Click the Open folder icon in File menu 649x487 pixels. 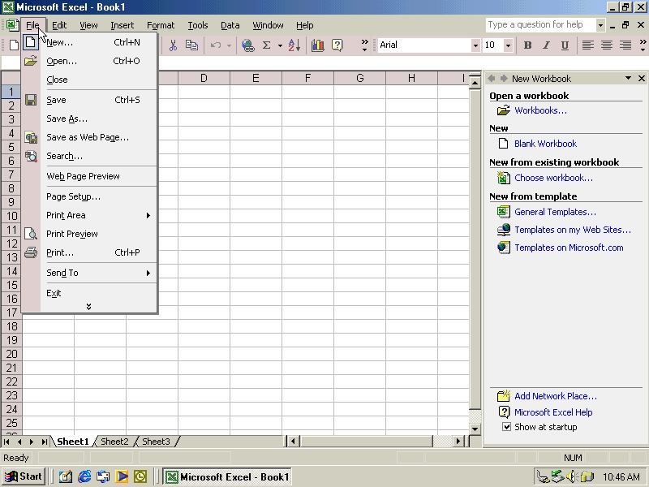(31, 61)
